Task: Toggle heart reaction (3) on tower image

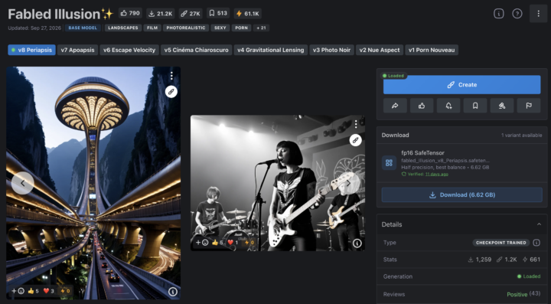Action: (48, 291)
